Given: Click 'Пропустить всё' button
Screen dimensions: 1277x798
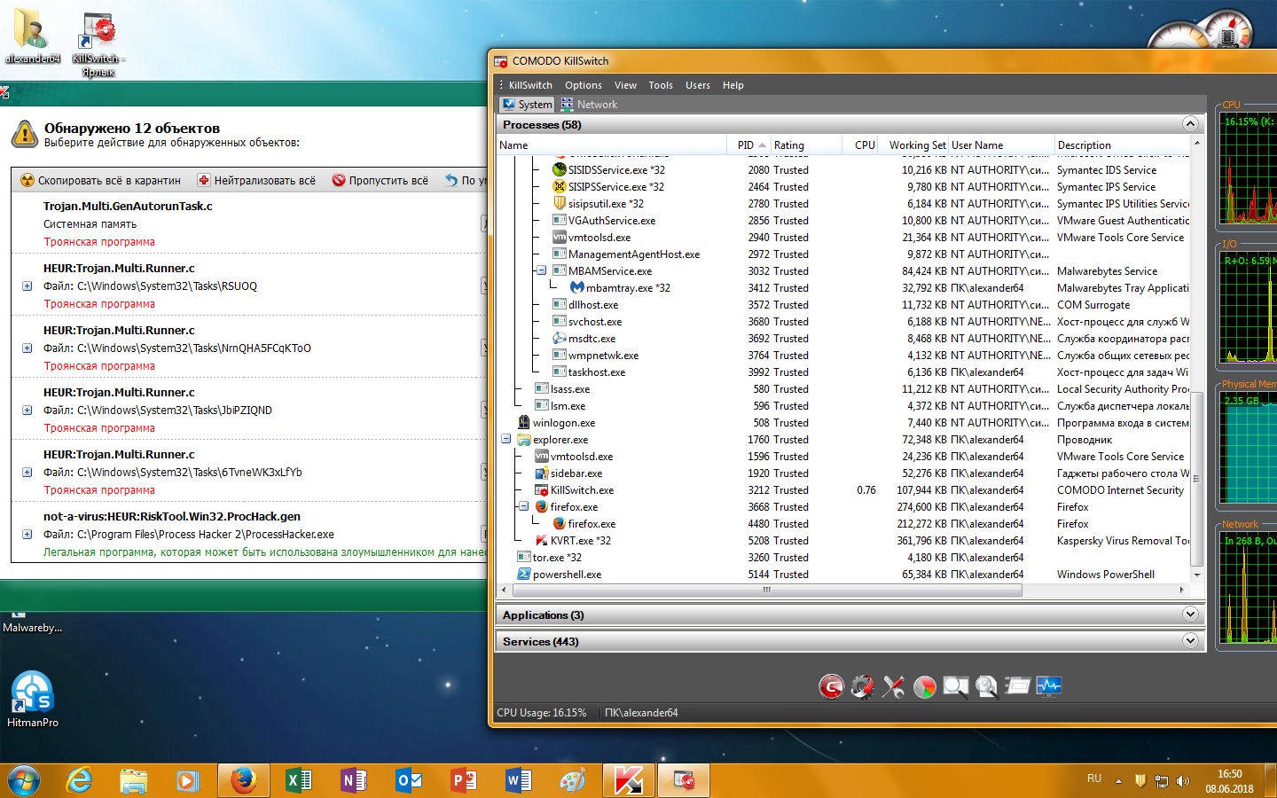Looking at the screenshot, I should pos(380,180).
